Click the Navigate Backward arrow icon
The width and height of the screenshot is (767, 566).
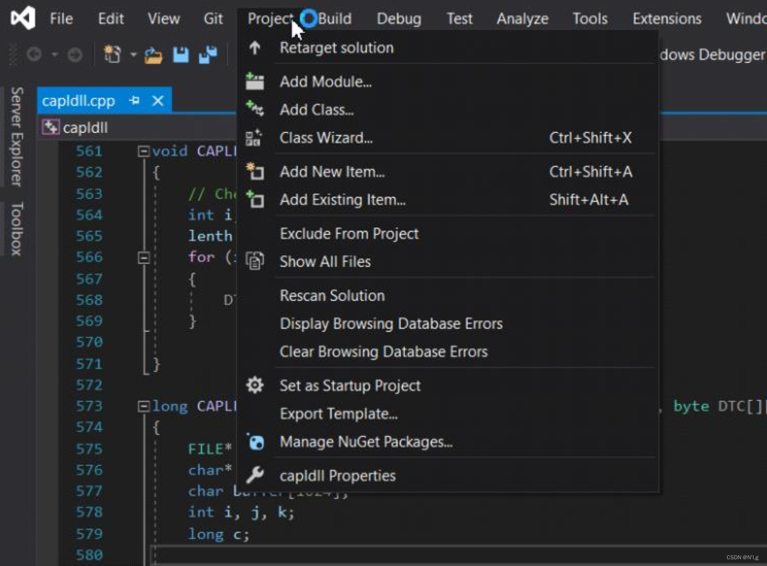tap(34, 54)
